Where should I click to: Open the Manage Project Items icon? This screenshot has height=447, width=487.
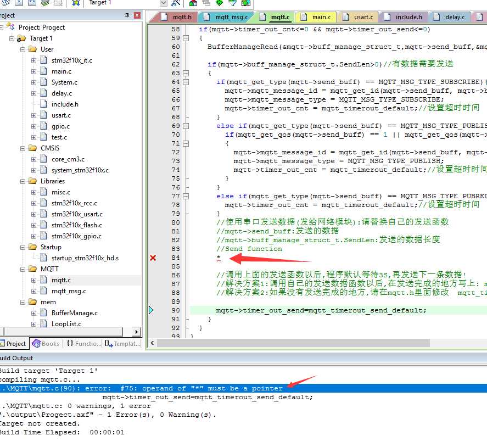pyautogui.click(x=193, y=3)
